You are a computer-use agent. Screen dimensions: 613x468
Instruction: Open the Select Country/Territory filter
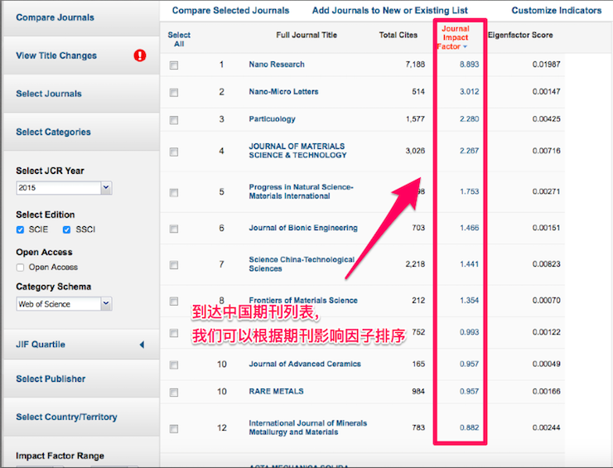[x=66, y=417]
